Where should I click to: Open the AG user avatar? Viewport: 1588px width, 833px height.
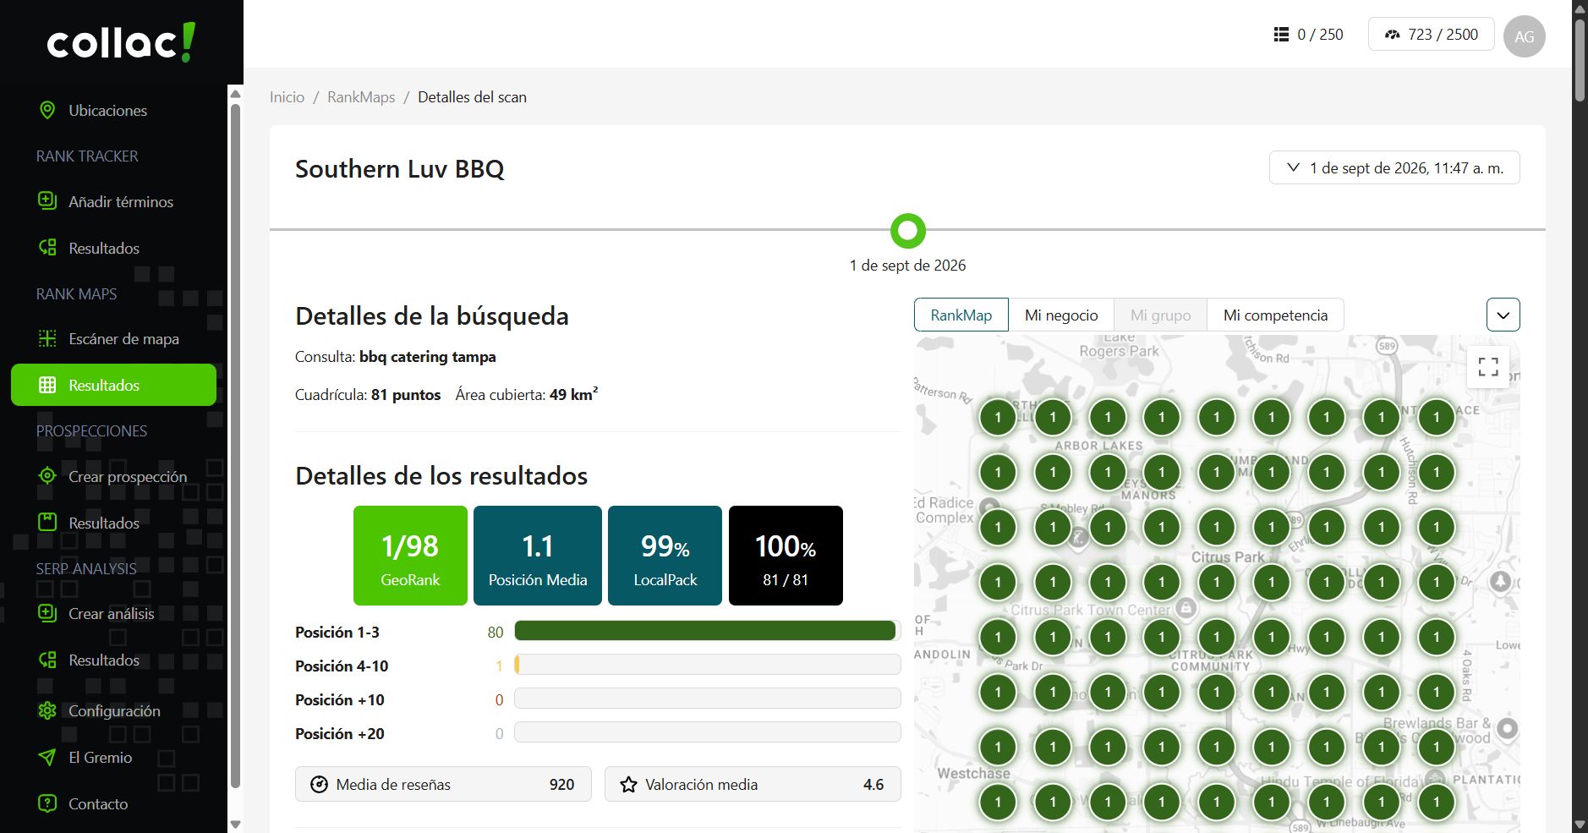pyautogui.click(x=1525, y=36)
